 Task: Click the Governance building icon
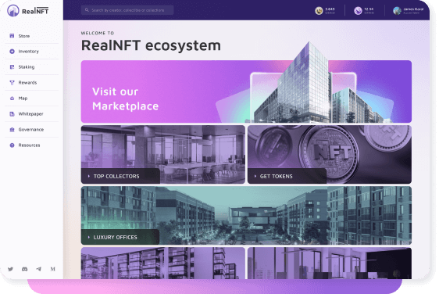coord(12,130)
